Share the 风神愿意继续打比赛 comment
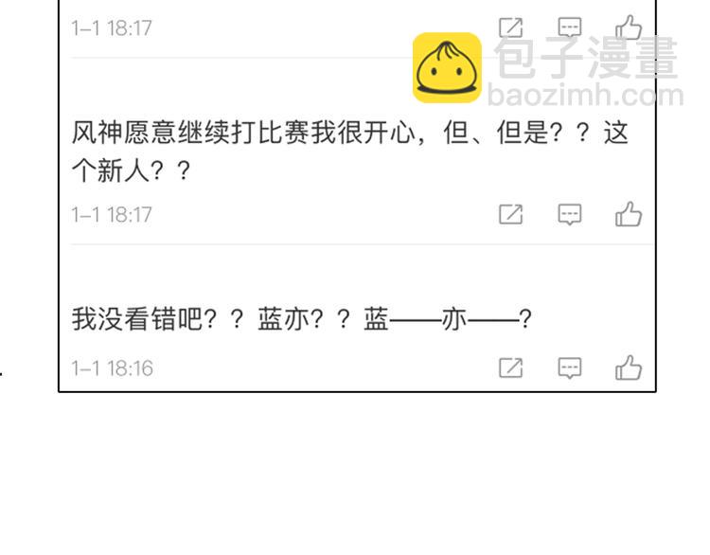Image resolution: width=710 pixels, height=555 pixels. click(511, 214)
